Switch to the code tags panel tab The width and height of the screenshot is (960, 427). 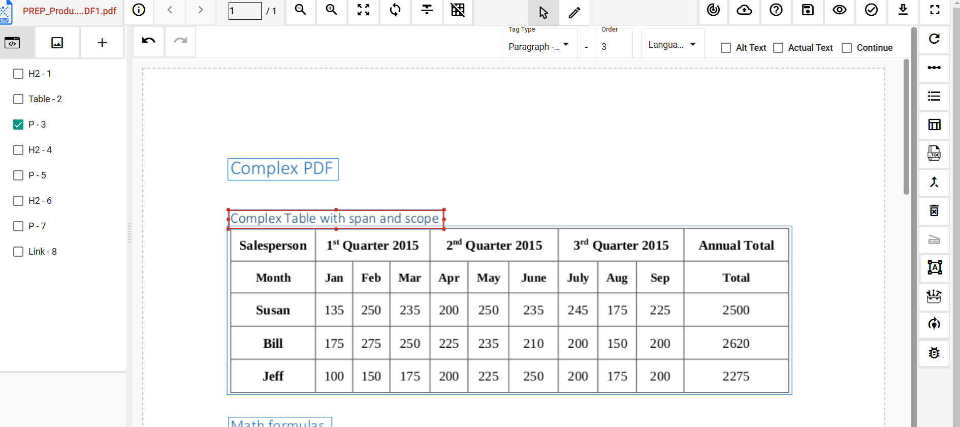12,43
